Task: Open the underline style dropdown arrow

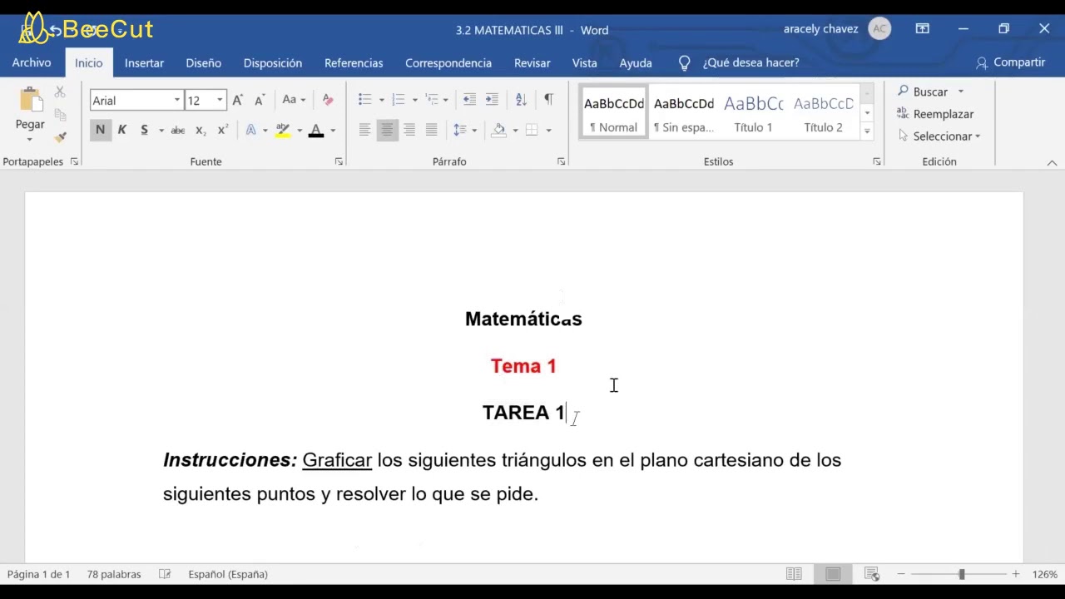Action: tap(161, 130)
